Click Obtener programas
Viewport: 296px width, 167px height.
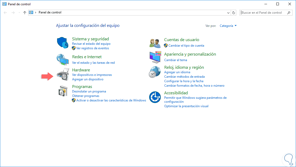click(86, 96)
